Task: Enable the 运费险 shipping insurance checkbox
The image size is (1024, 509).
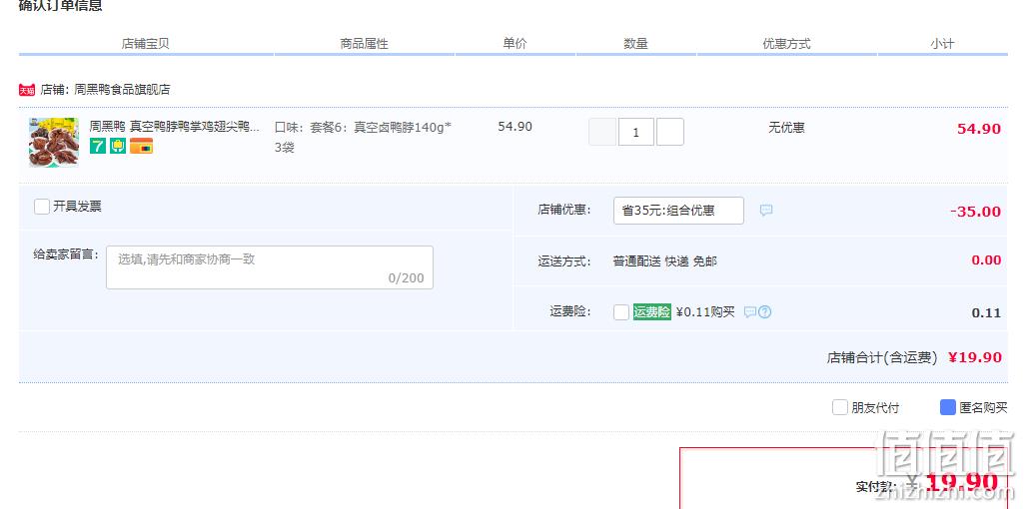Action: point(621,312)
